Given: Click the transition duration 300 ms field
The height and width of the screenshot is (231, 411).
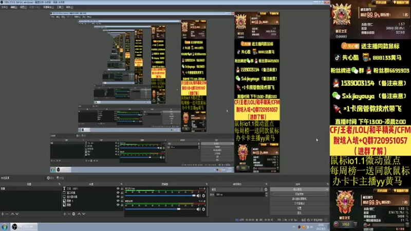Looking at the screenshot, I should 240,195.
